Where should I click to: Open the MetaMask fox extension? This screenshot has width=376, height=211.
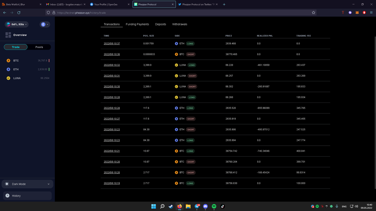point(357,13)
